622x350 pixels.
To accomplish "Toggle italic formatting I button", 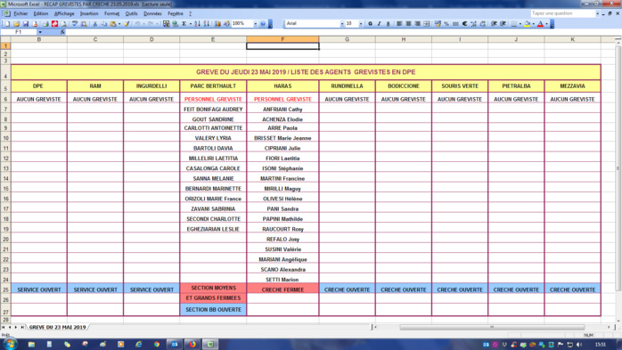I will point(379,24).
